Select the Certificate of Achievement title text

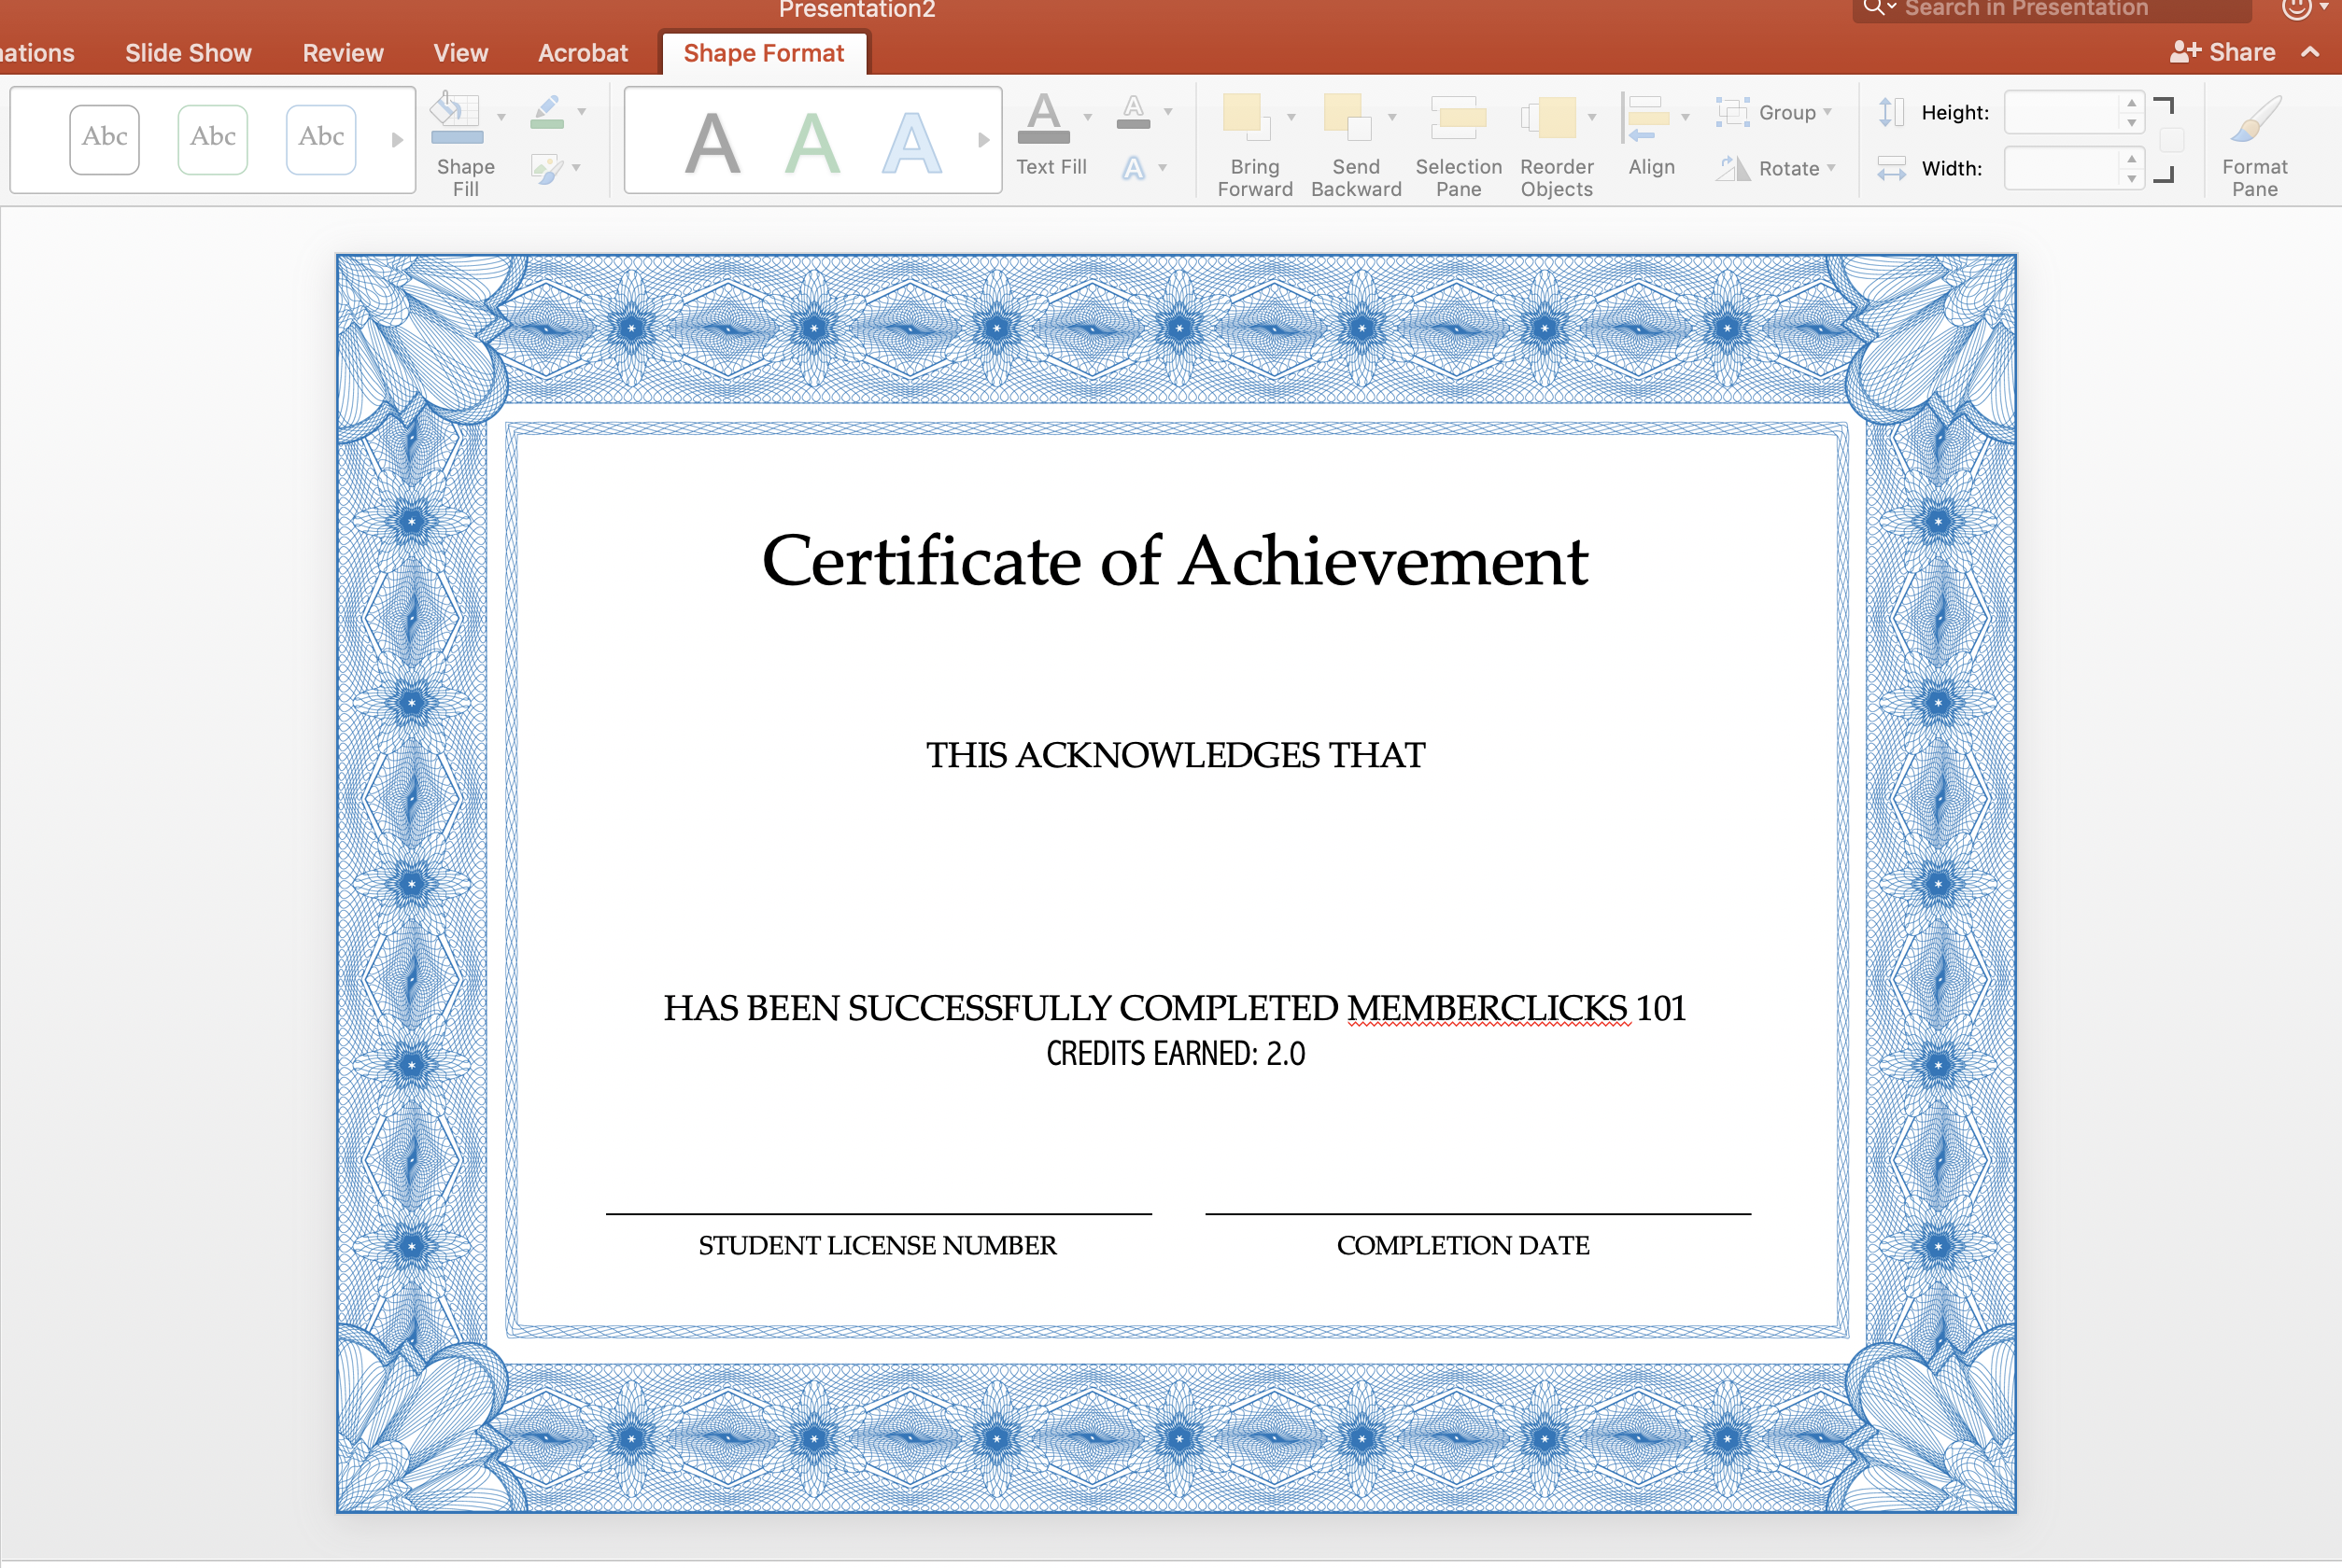coord(1175,560)
